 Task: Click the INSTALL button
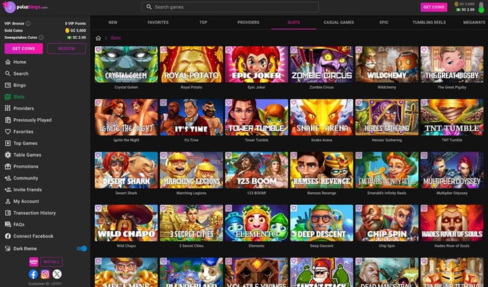51,262
